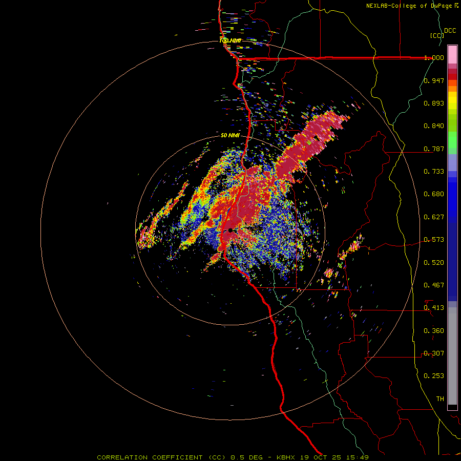Screen dimensions: 461x461
Task: Click the 0.253 legend value
Action: [434, 376]
